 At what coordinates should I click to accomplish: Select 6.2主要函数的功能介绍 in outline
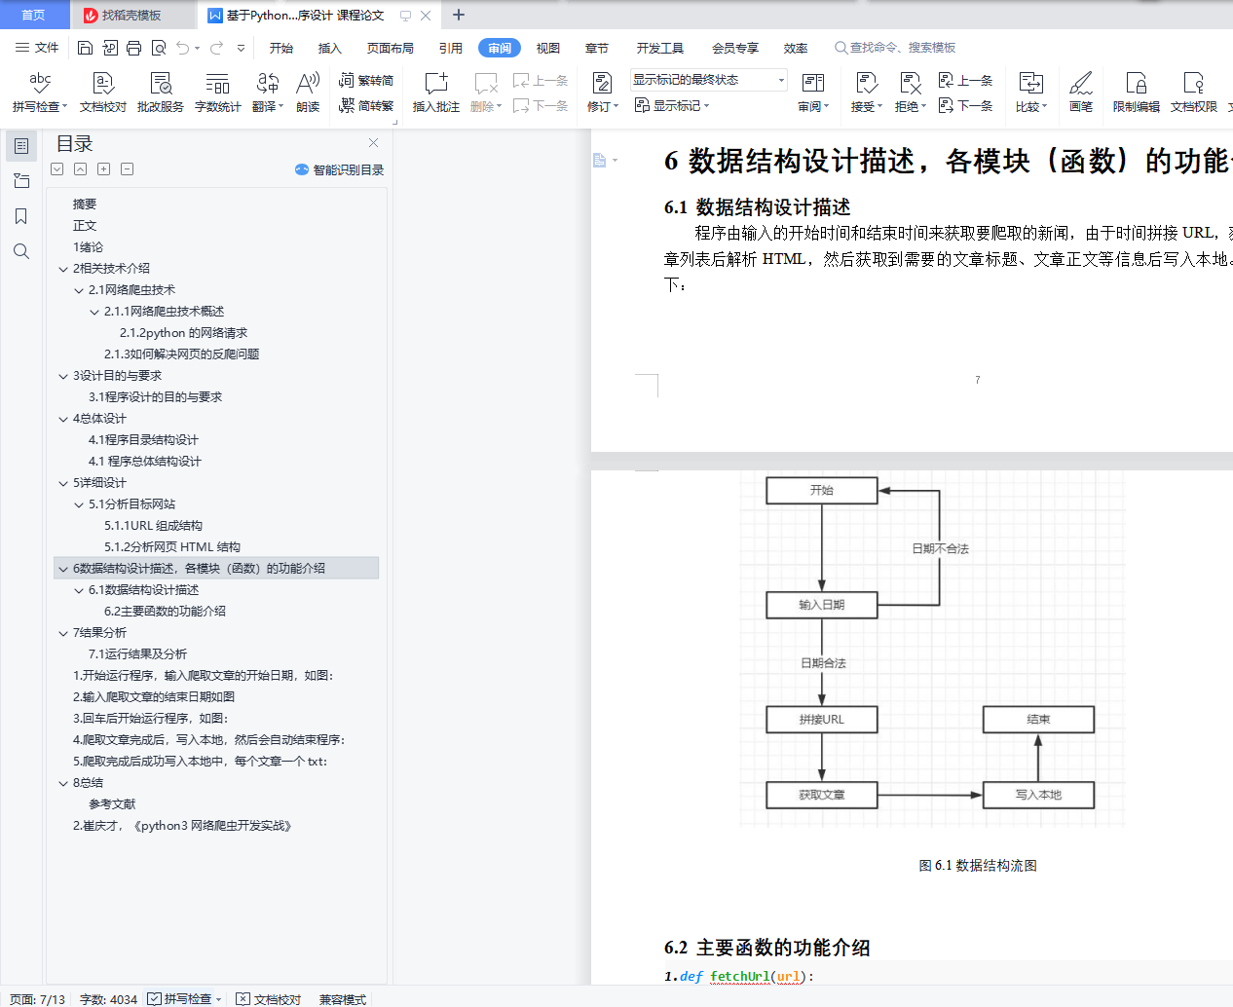[x=165, y=612]
